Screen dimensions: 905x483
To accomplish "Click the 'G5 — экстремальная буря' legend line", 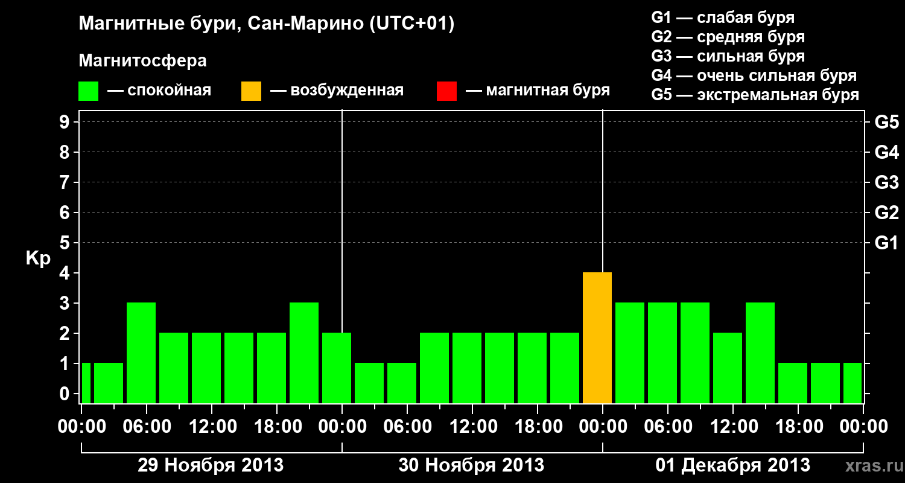I will 755,95.
